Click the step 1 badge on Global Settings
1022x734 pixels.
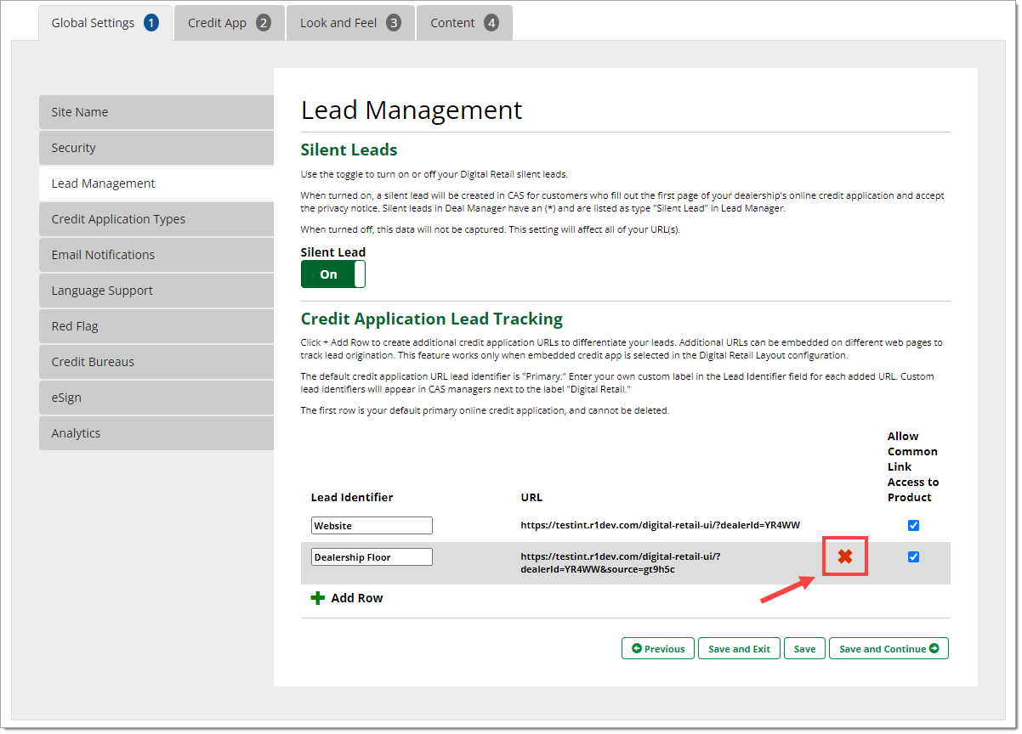(151, 23)
